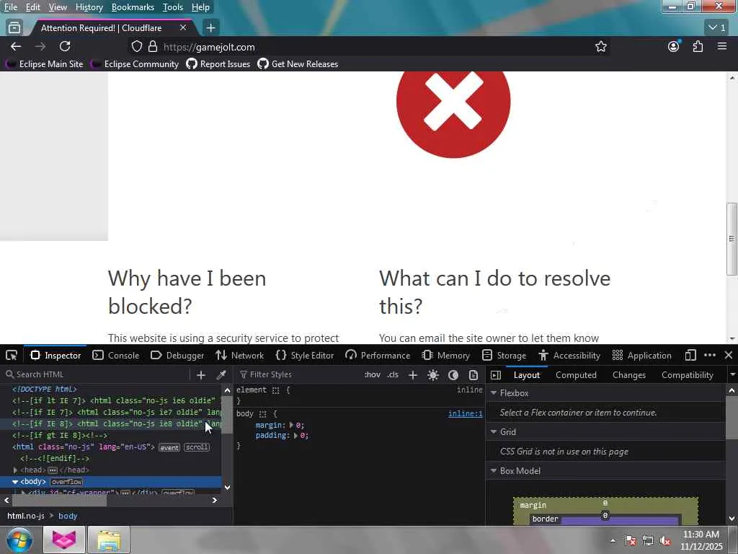Show site security padlock info
This screenshot has width=738, height=554.
click(153, 47)
